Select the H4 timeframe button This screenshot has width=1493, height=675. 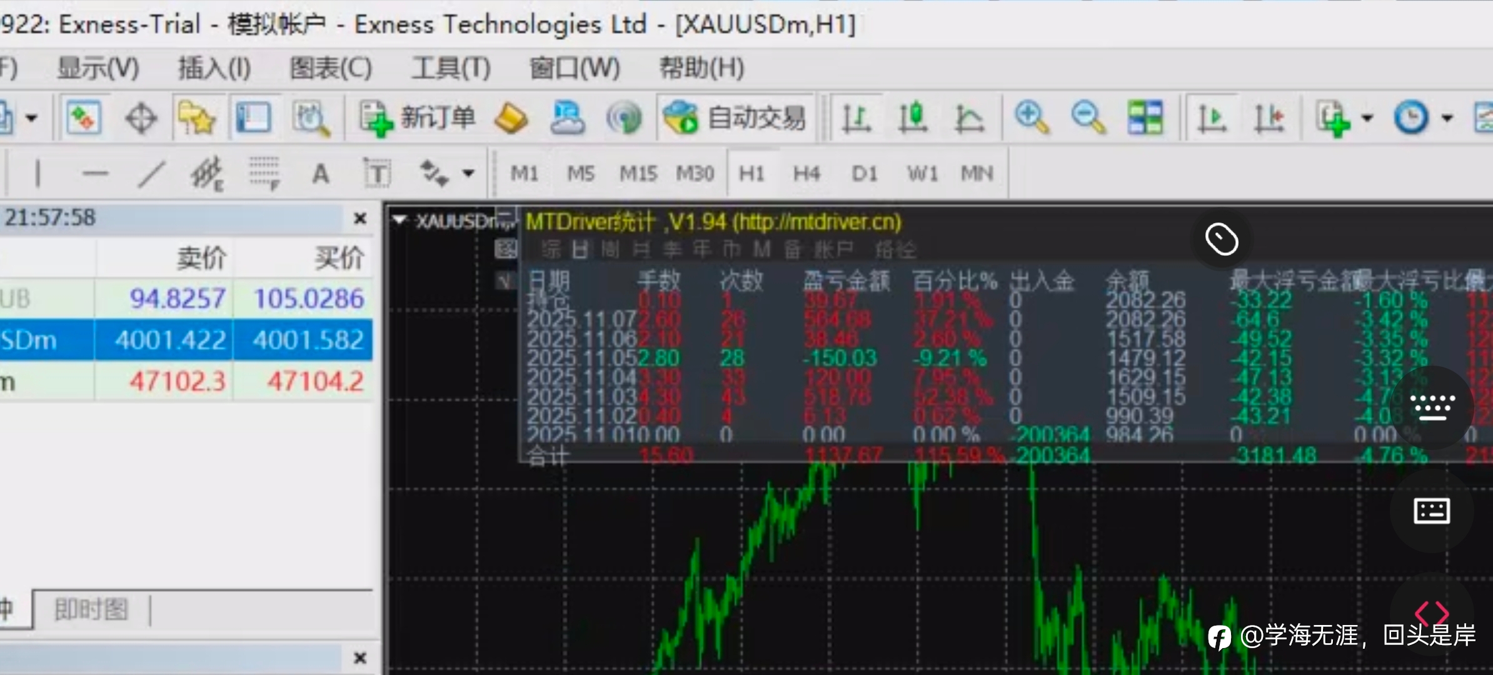tap(807, 173)
